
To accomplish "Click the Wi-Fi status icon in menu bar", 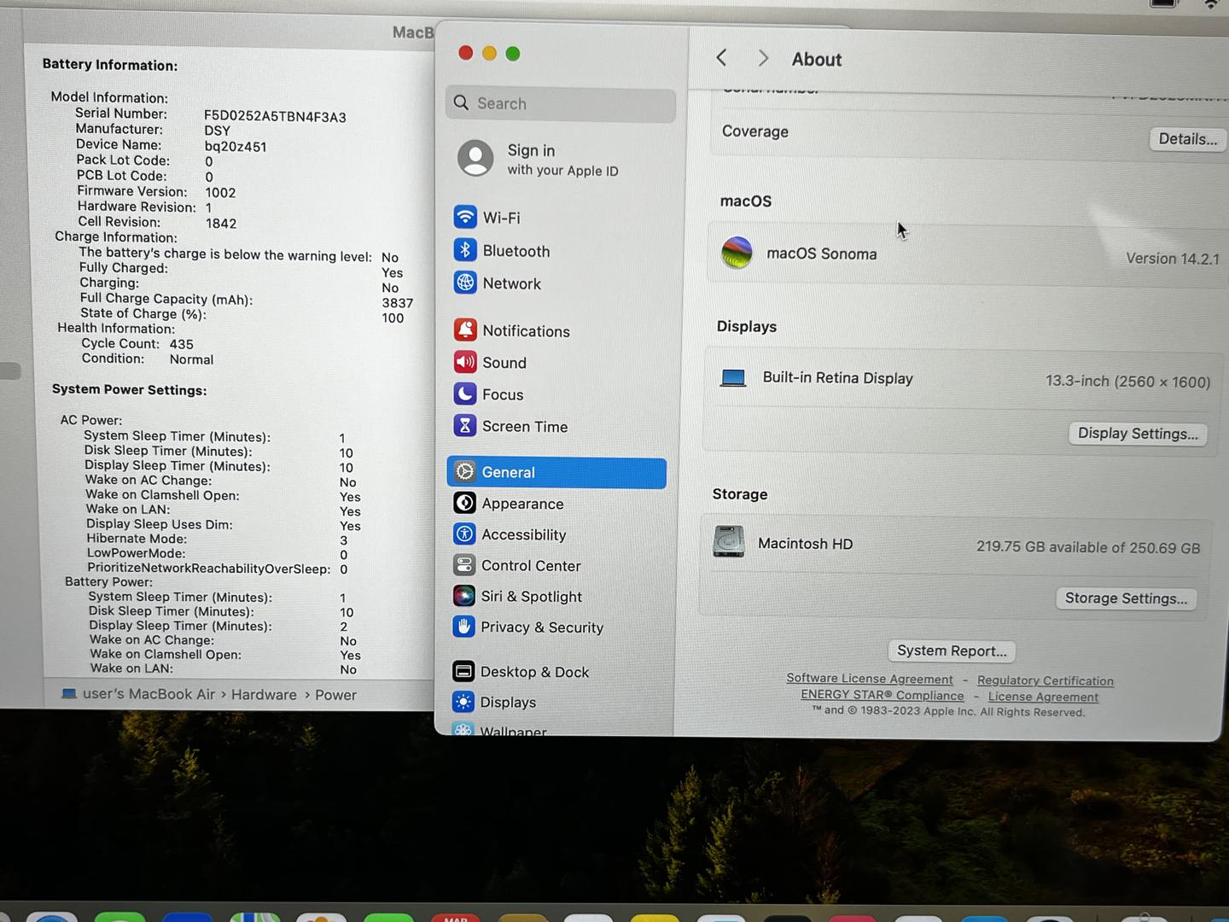I will (1211, 4).
